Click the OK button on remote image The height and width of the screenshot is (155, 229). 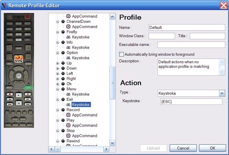pos(19,76)
